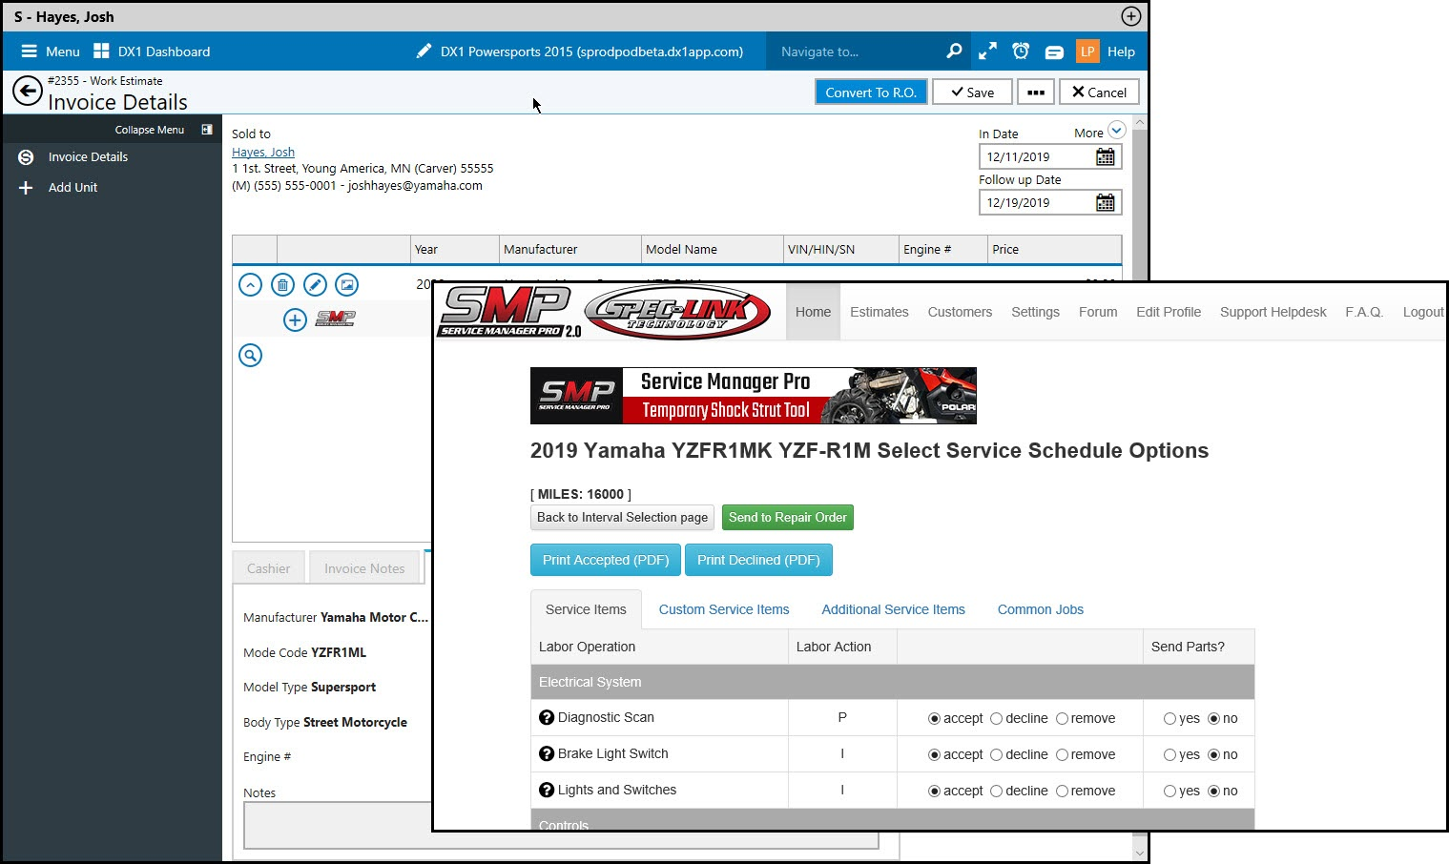The width and height of the screenshot is (1449, 864).
Task: Open Customers in SMP navigation
Action: click(x=960, y=312)
